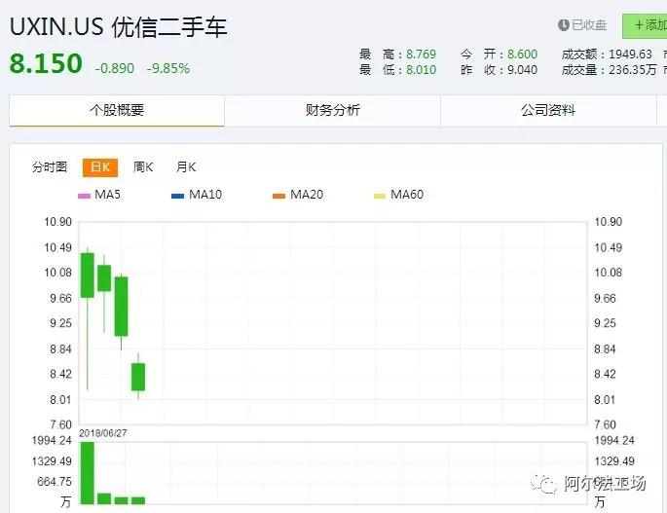Click the third volume bar
Screen dimensions: 667x513
click(122, 500)
